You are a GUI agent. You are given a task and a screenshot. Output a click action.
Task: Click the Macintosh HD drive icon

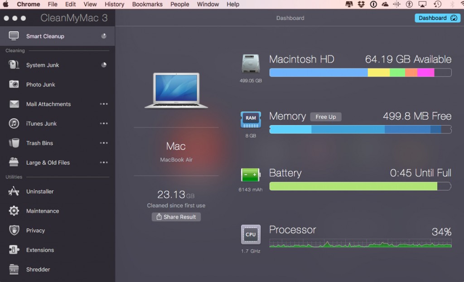(x=250, y=63)
